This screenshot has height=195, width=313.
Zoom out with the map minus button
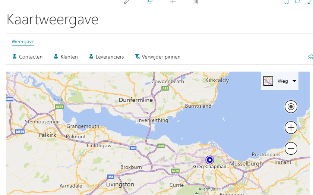[x=291, y=149]
